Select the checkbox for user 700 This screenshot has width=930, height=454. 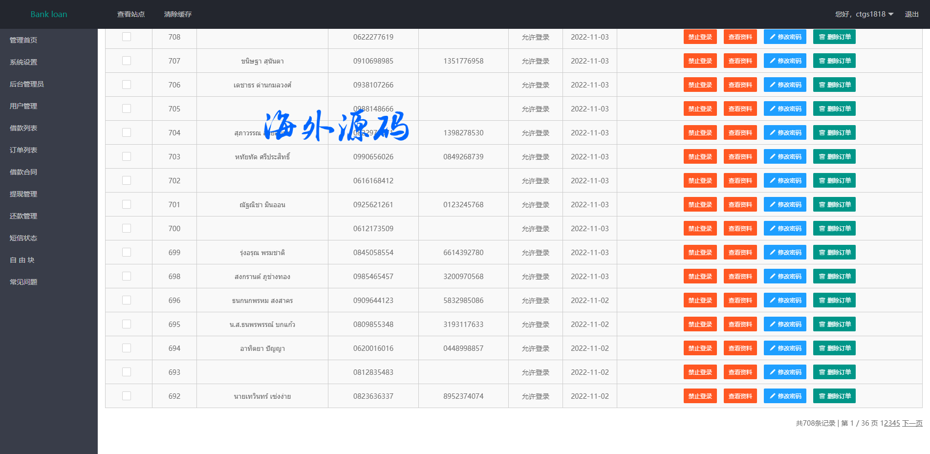click(x=127, y=228)
